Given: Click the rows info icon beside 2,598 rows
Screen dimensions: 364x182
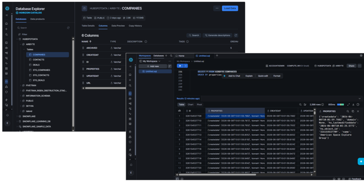Looking at the screenshot, I should point(322,105).
